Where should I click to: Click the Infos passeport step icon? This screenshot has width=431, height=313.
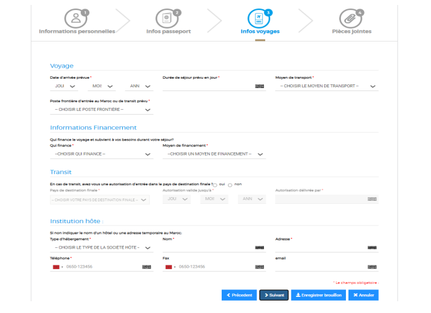(x=166, y=17)
